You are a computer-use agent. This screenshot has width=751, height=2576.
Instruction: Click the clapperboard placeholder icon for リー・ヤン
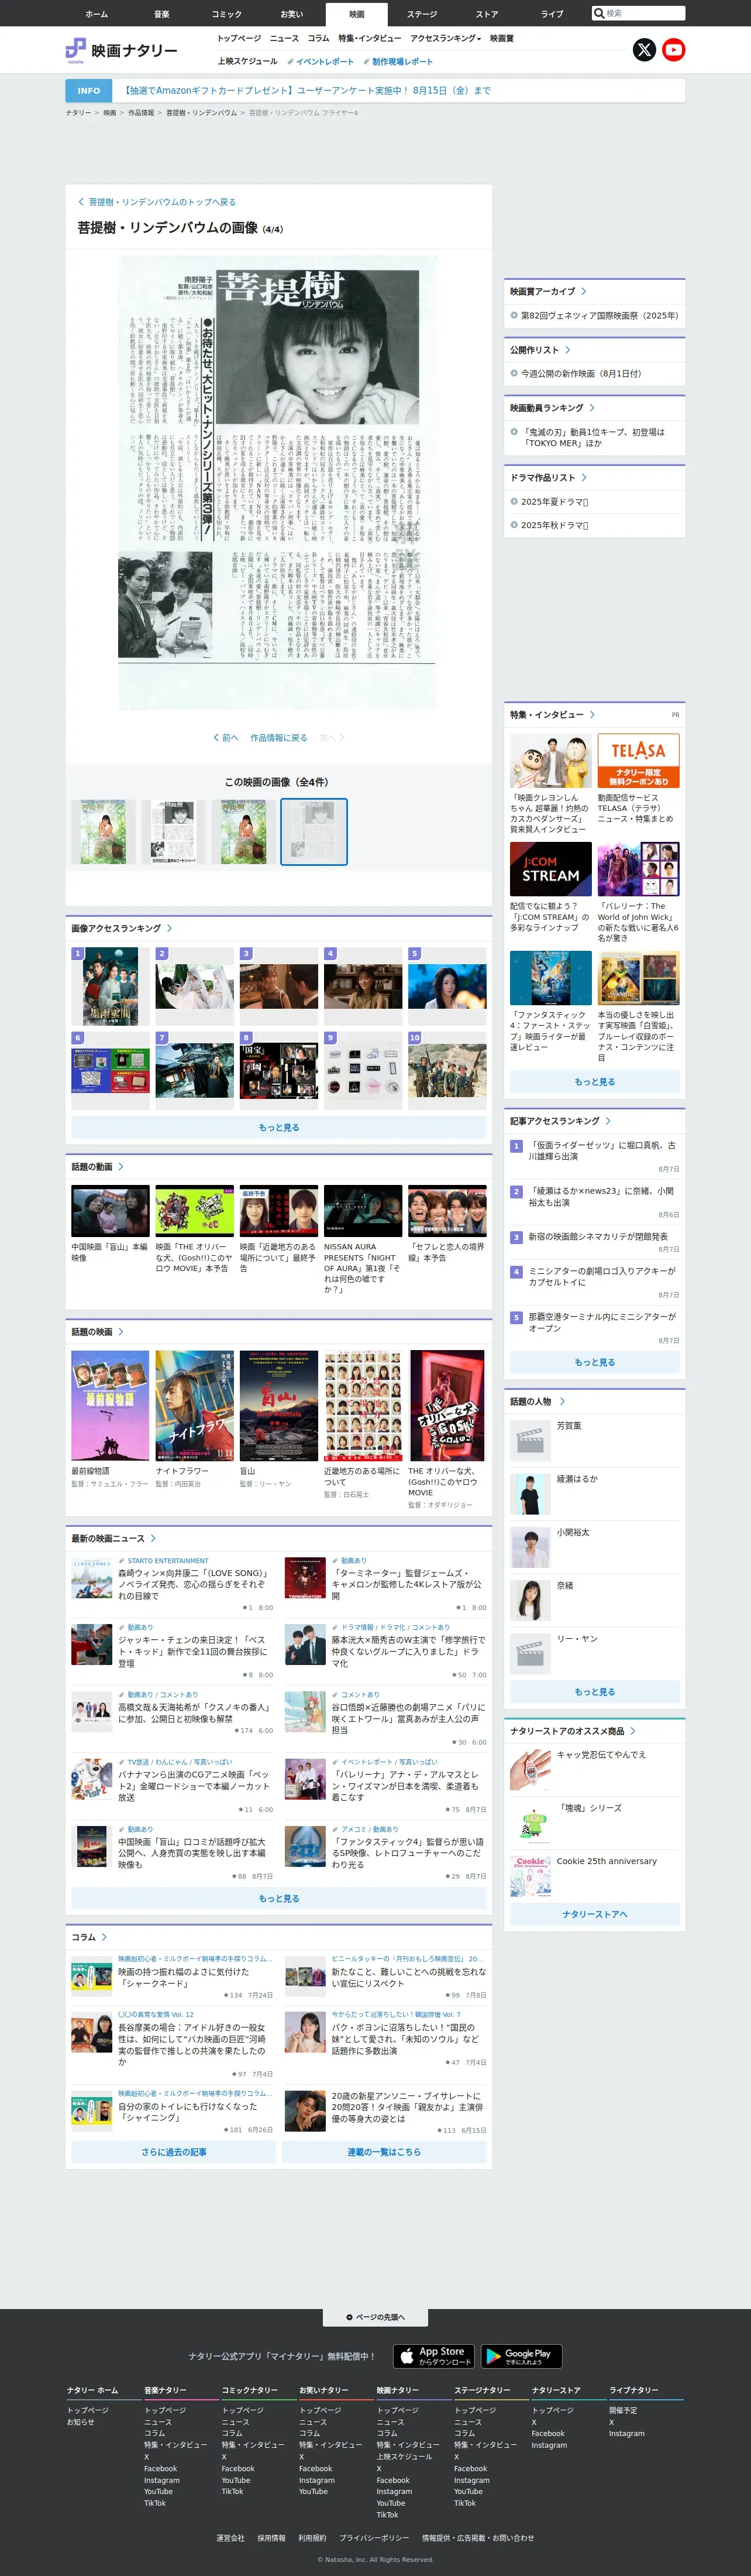click(530, 1654)
